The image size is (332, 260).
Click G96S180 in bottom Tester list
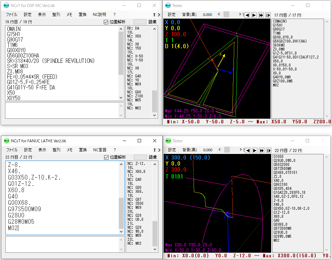[280, 185]
